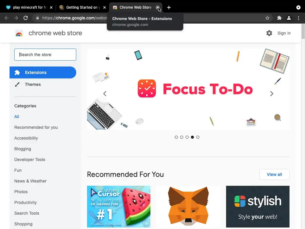The width and height of the screenshot is (305, 229).
Task: Choose the Search Tools category
Action: [27, 213]
